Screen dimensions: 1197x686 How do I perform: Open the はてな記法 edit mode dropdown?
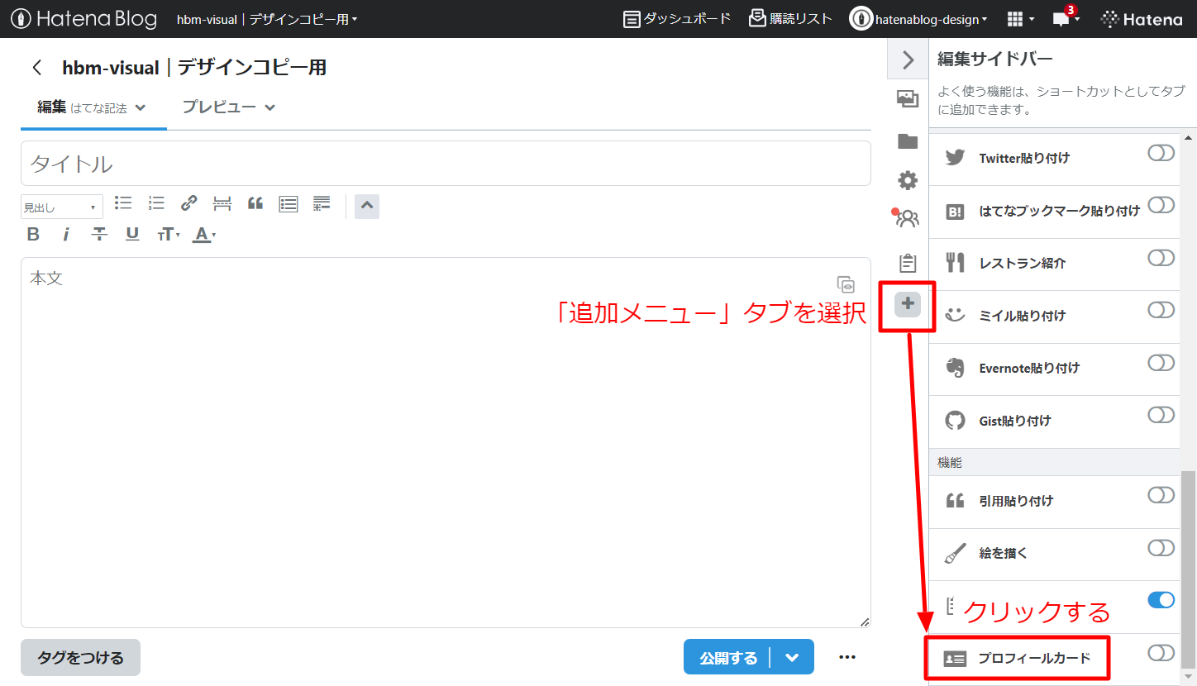(x=108, y=107)
